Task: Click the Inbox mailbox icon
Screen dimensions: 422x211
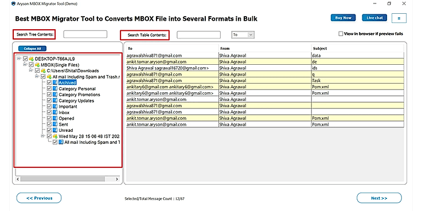Action: (55, 112)
